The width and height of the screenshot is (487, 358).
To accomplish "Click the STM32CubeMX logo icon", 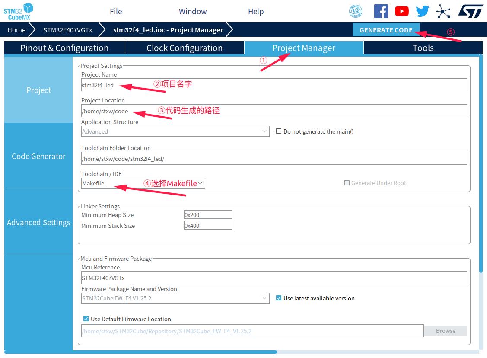I will coord(19,11).
